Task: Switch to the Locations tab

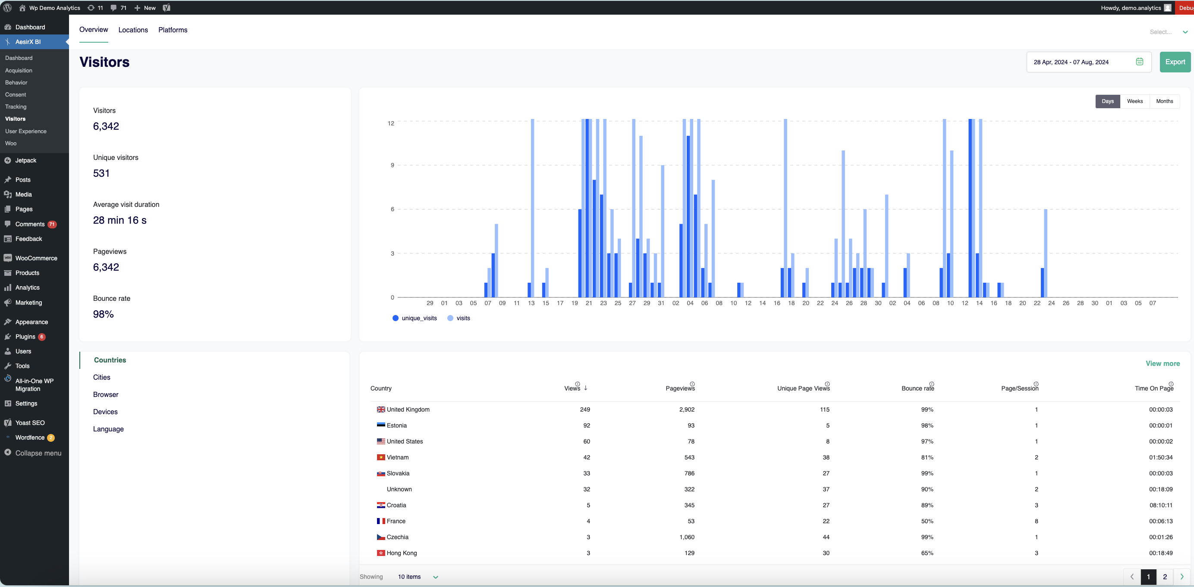Action: tap(133, 30)
